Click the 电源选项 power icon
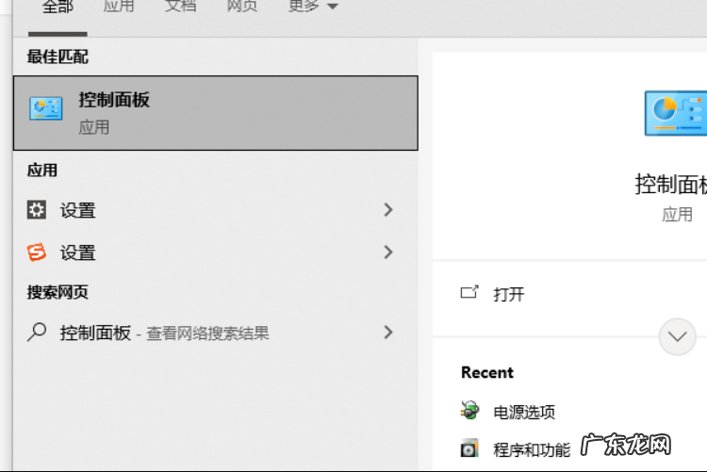 coord(469,410)
